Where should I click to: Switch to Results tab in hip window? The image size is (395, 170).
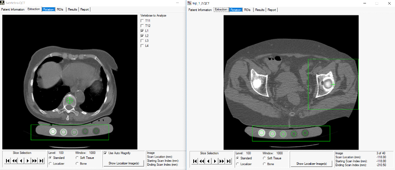tap(260, 10)
